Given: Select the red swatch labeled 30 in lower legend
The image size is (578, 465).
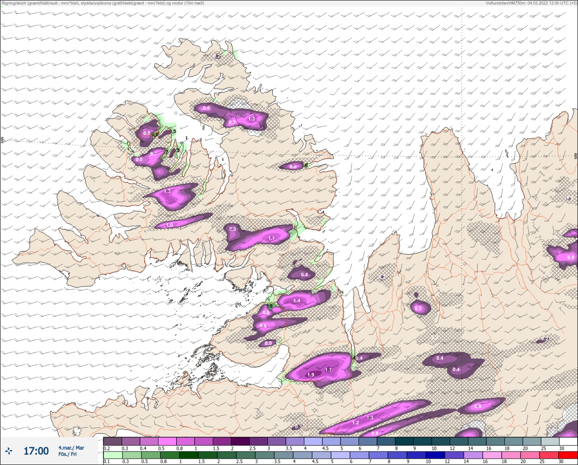Looking at the screenshot, I should pyautogui.click(x=568, y=455).
